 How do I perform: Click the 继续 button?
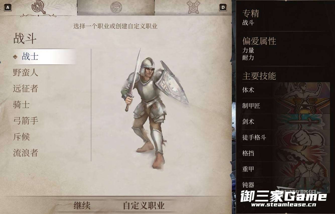tap(82, 205)
